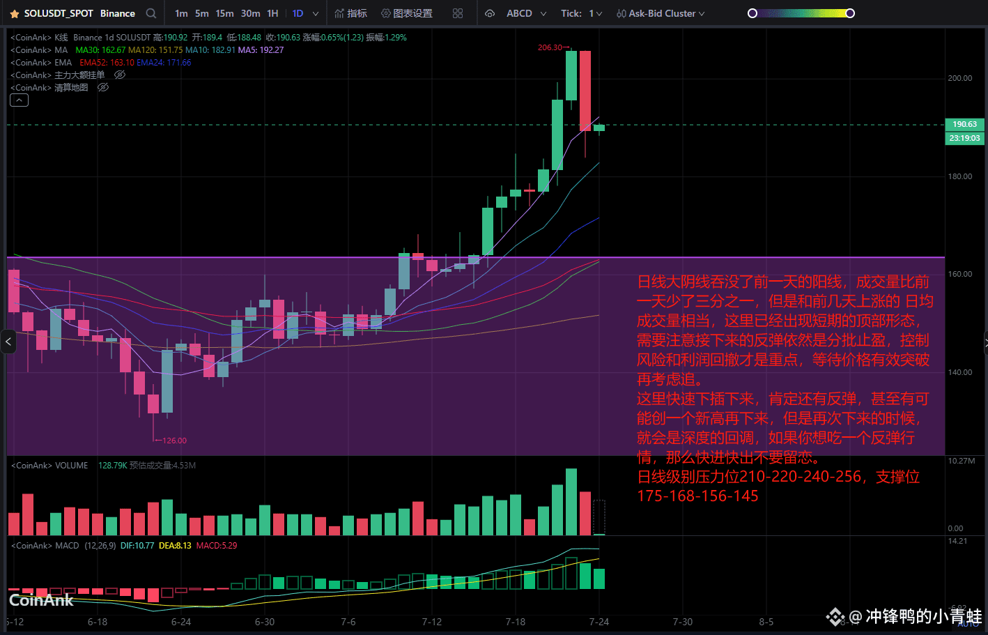Screen dimensions: 988x635
Task: Click the left handle of the color gradient slider
Action: [752, 13]
